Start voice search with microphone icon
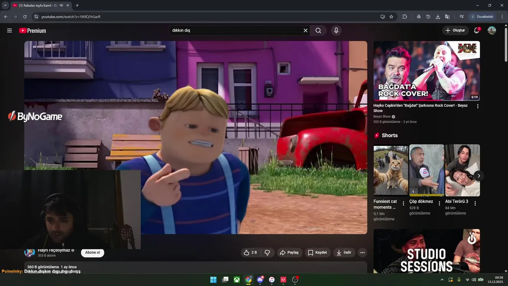Viewport: 508px width, 286px height. [336, 31]
